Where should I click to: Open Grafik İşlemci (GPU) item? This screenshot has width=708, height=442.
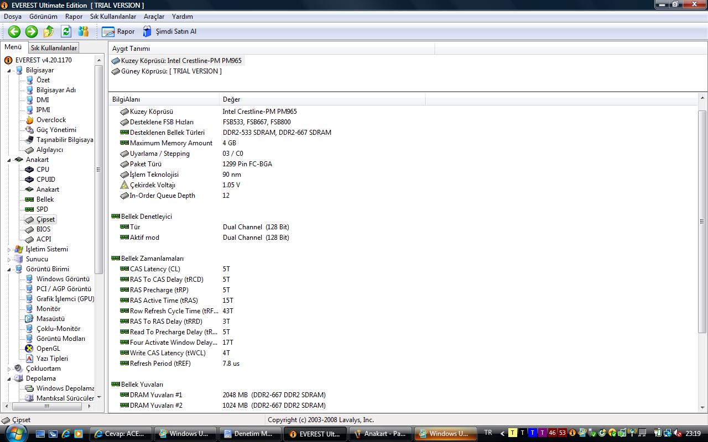(x=65, y=299)
